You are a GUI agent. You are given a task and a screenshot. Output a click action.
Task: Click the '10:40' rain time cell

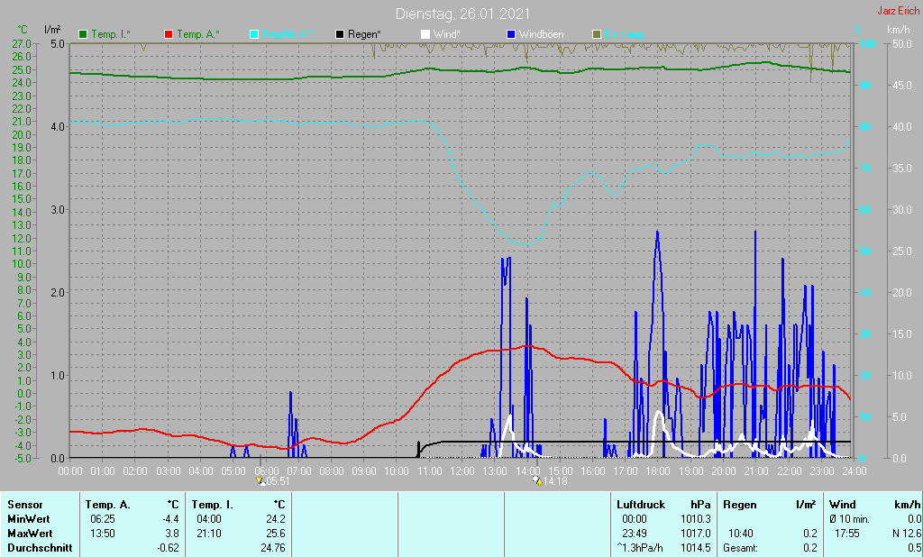pos(741,534)
